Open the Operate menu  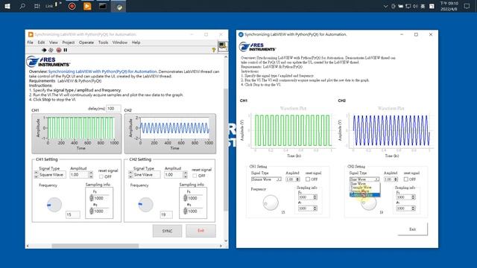[86, 42]
